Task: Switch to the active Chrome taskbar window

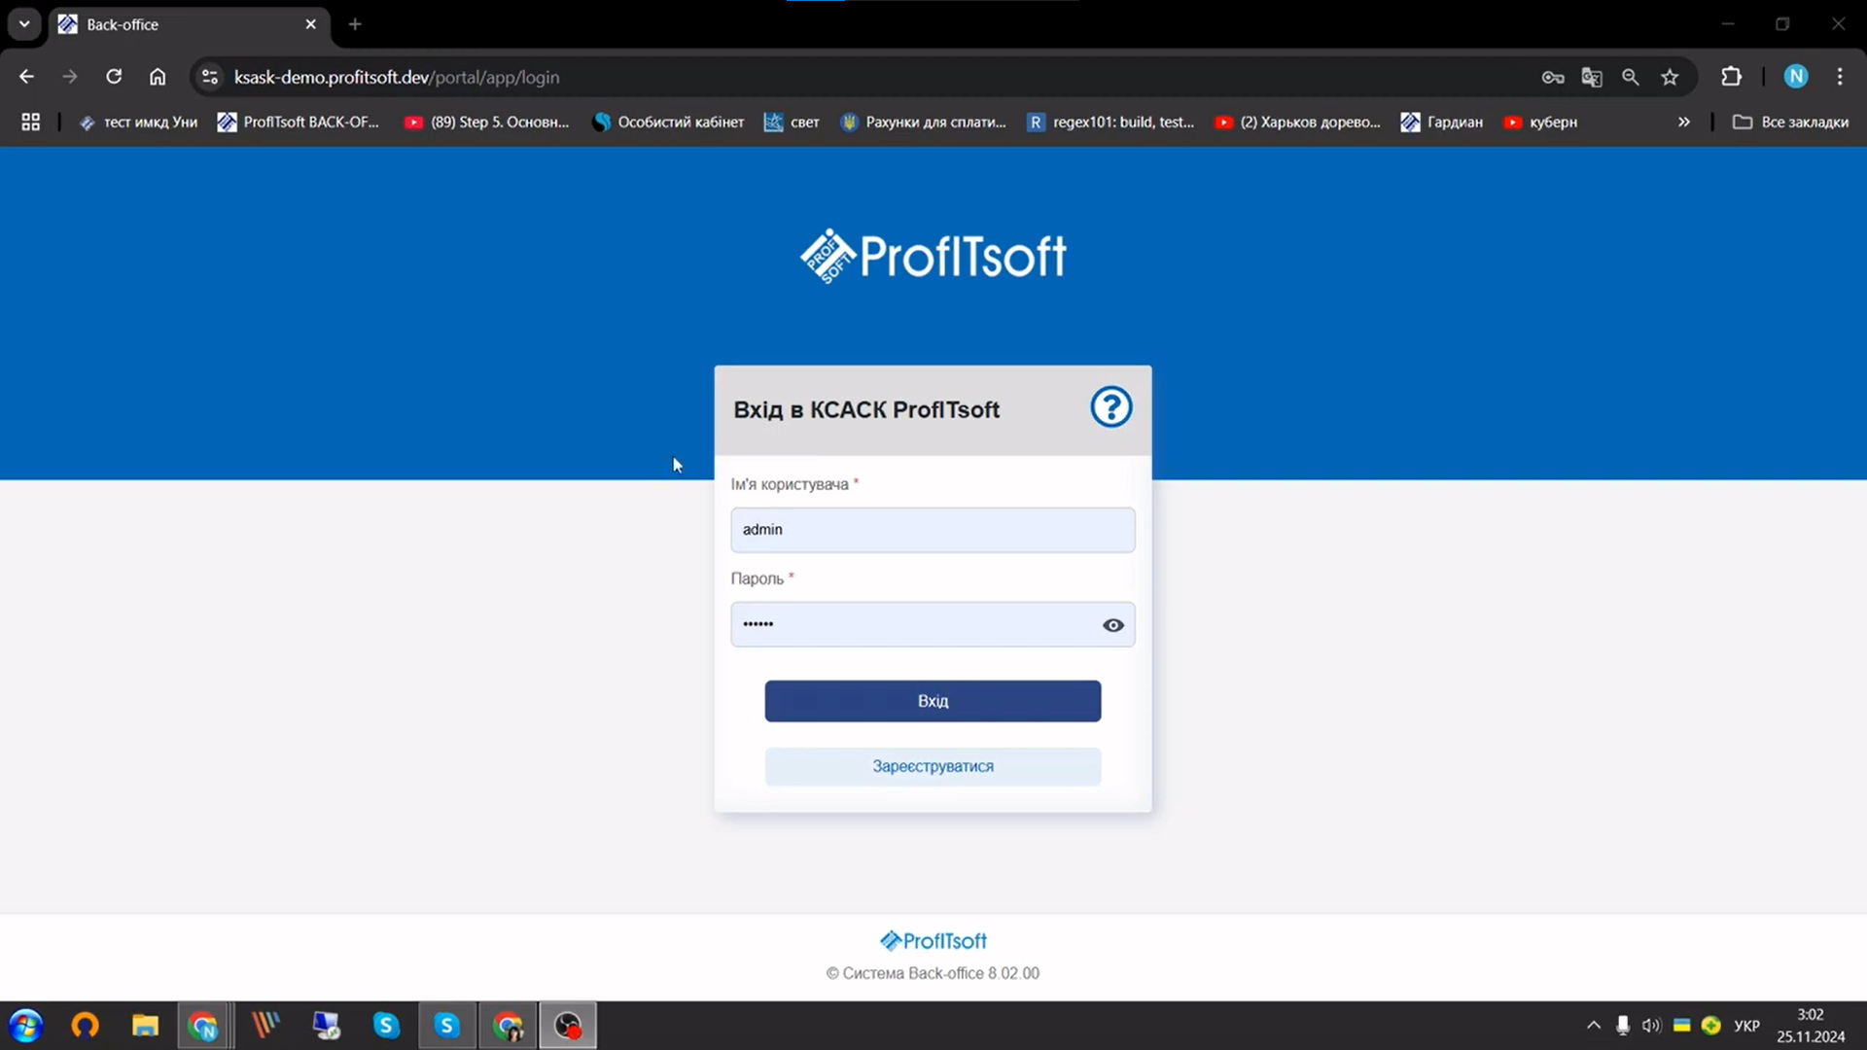Action: [204, 1026]
